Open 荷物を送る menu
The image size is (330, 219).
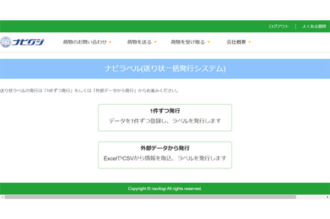pos(139,42)
